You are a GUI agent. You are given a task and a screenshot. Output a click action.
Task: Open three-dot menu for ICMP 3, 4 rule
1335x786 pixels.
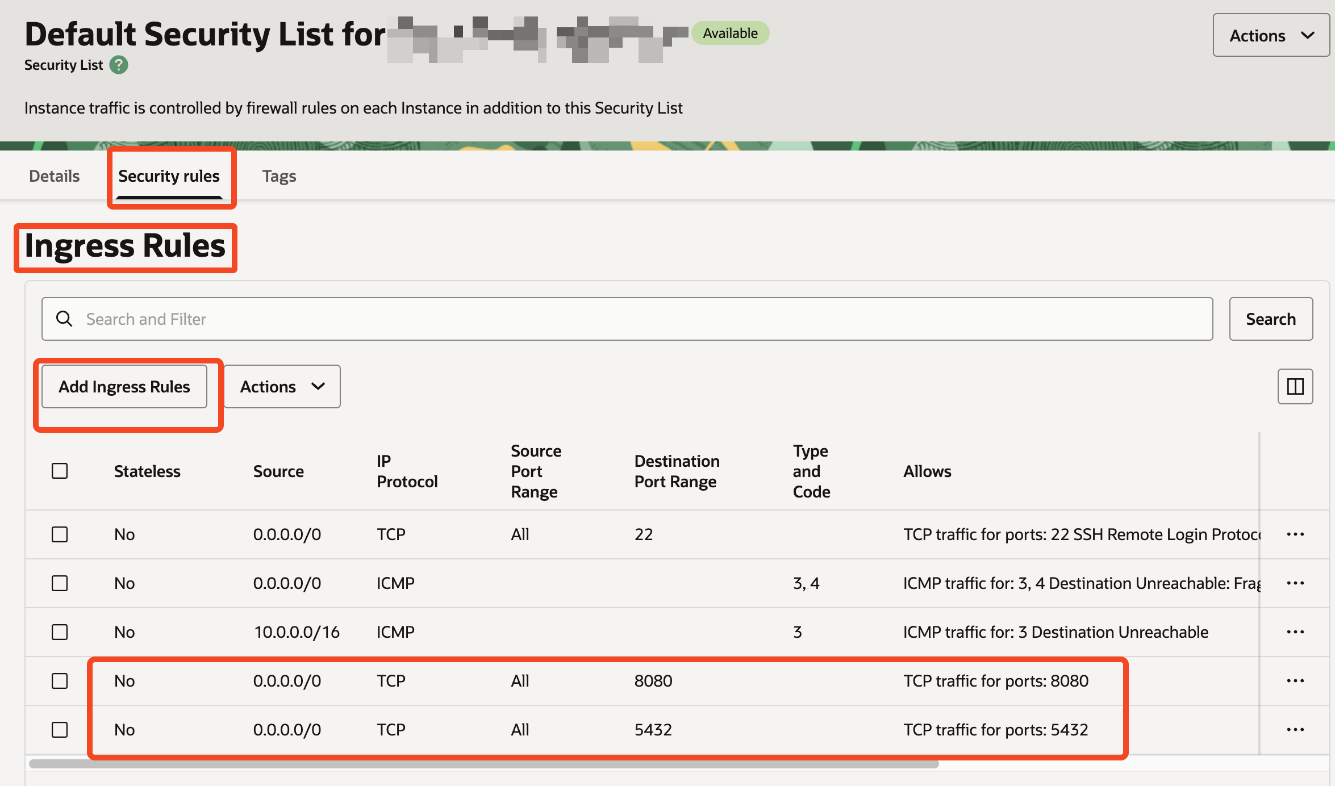1295,583
